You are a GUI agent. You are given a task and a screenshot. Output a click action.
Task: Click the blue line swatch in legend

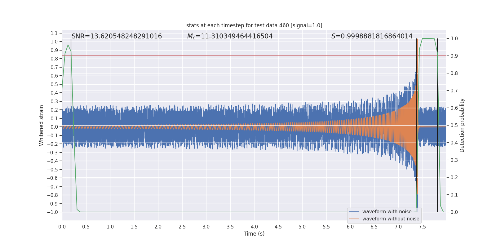click(354, 212)
